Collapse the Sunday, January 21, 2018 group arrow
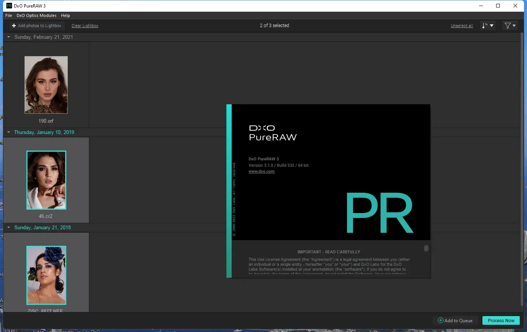527x332 pixels. point(9,227)
